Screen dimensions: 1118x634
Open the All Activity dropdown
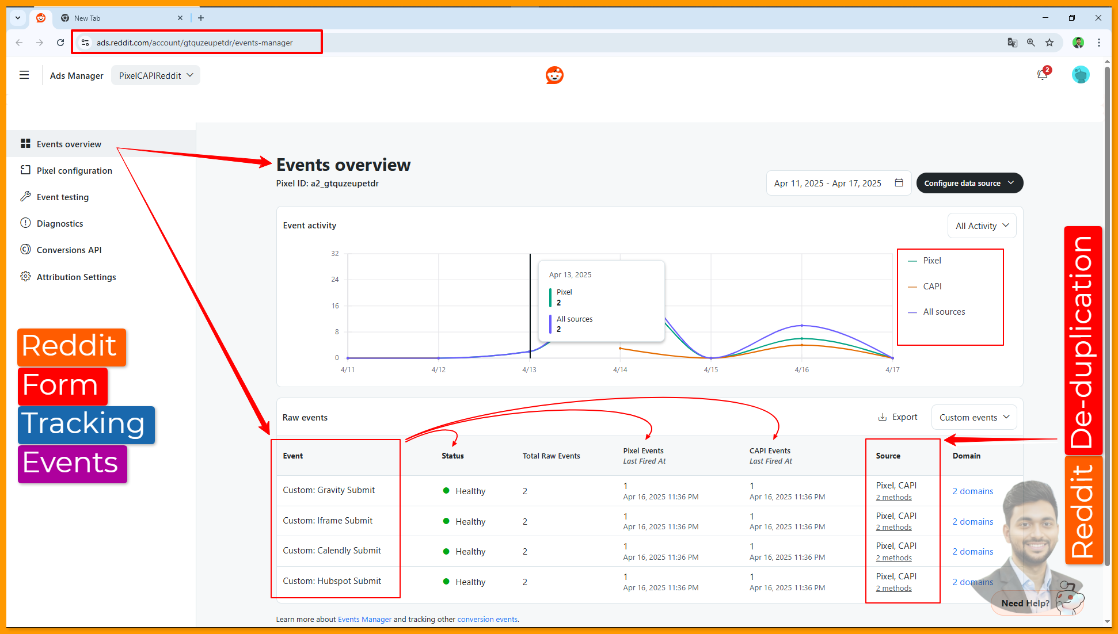(x=982, y=226)
